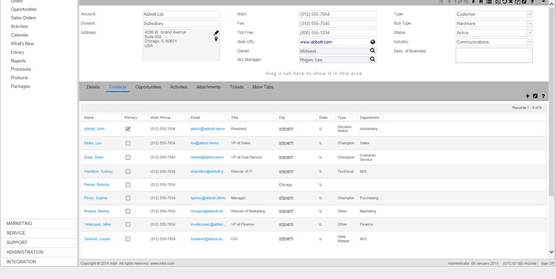Click the copy icon in top toolbar
The width and height of the screenshot is (556, 279).
tap(518, 2)
